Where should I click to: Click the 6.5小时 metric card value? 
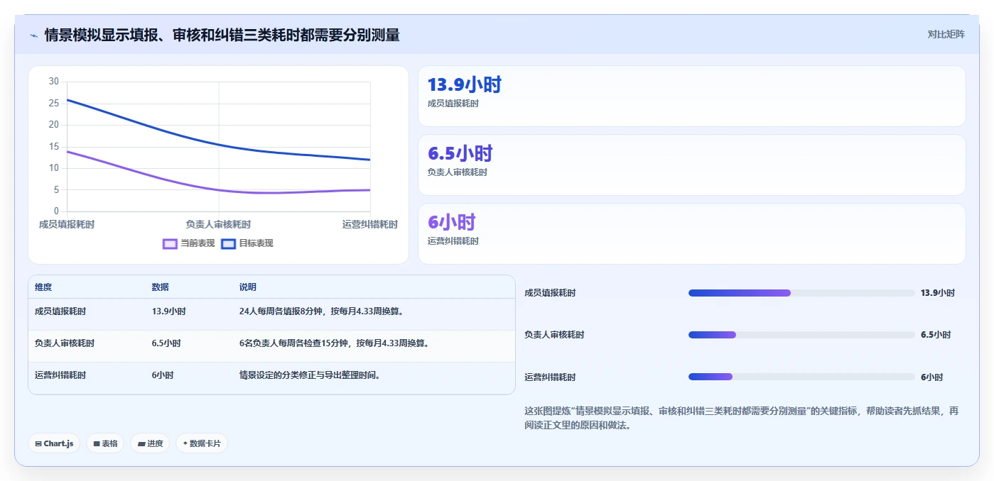[x=460, y=154]
